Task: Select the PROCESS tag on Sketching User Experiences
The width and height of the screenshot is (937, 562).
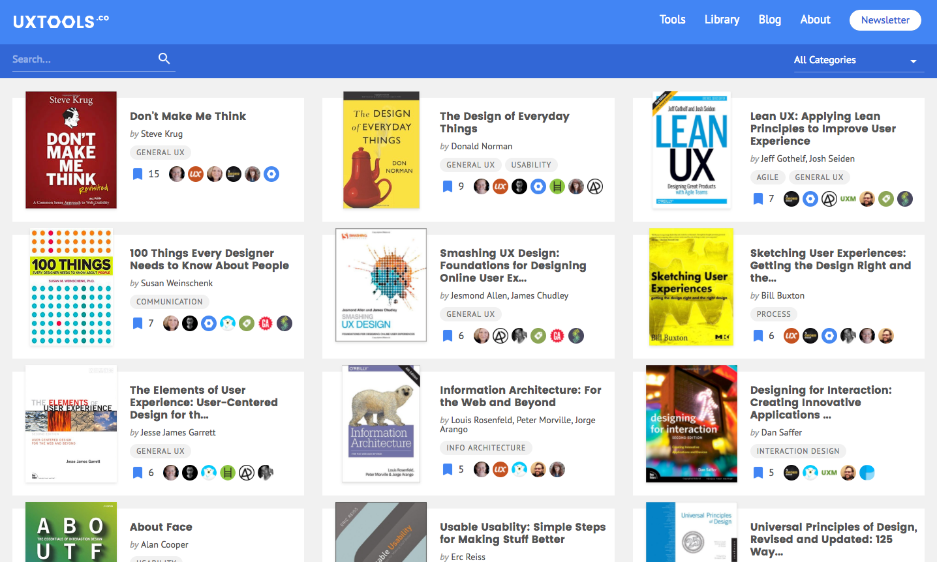Action: pyautogui.click(x=774, y=314)
